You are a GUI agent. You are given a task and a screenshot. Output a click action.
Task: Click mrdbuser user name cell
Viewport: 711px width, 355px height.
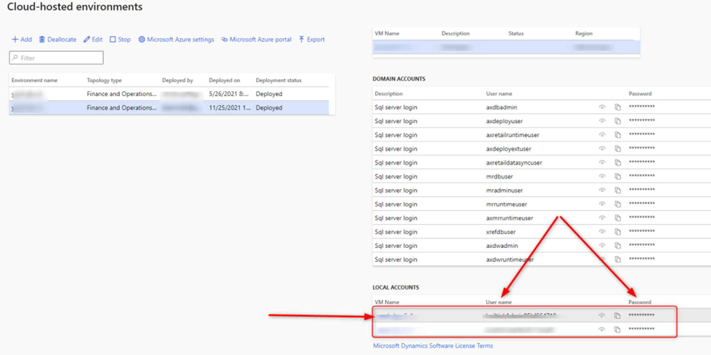click(x=499, y=176)
